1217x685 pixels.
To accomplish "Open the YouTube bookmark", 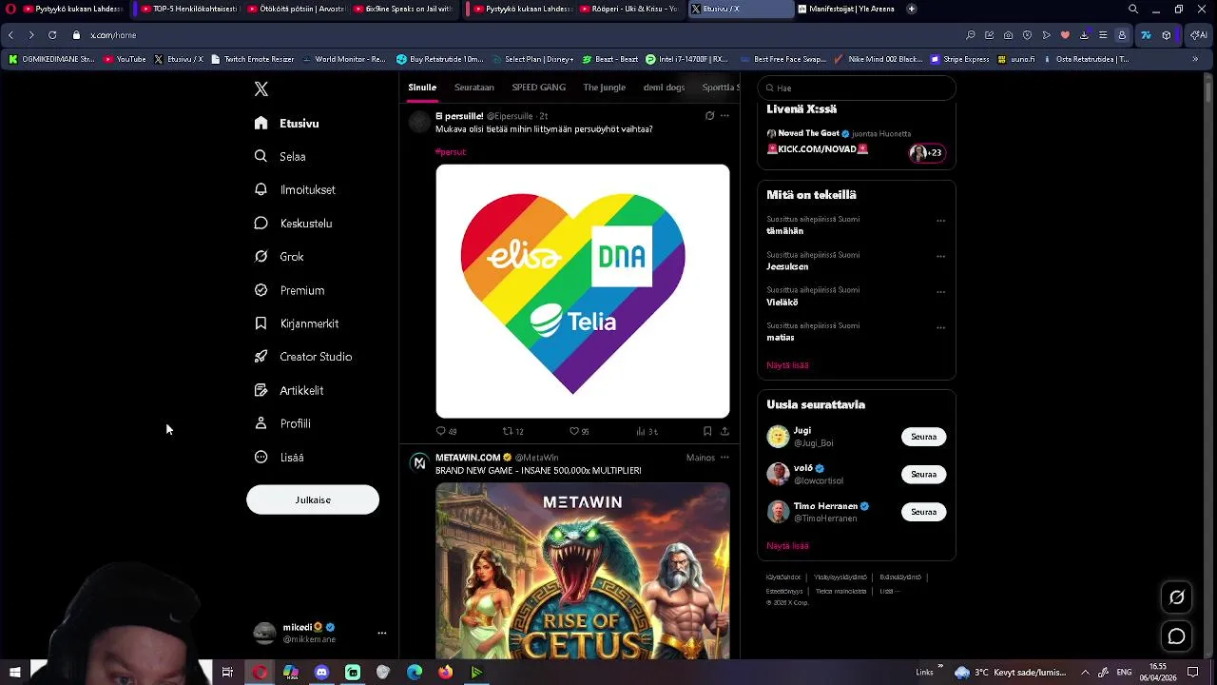I will pos(125,59).
